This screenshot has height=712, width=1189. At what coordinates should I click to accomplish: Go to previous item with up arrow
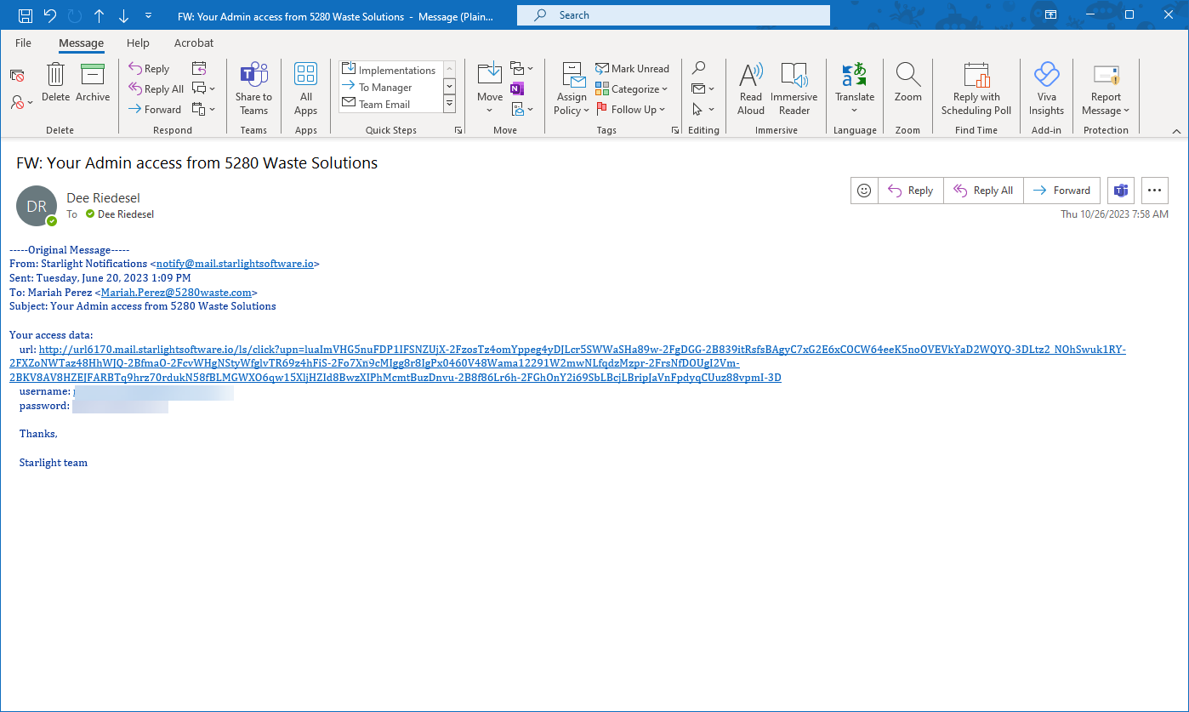(100, 15)
